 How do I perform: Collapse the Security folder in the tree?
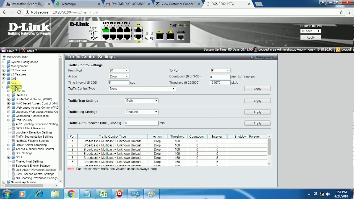tap(4, 87)
